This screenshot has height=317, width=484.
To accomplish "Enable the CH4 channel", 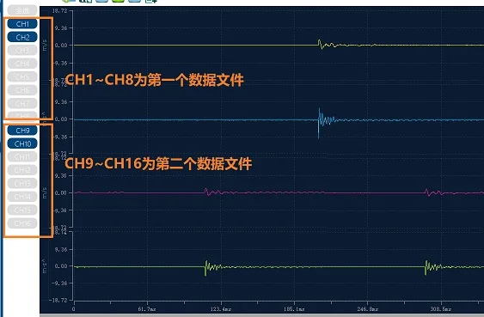I will pos(22,64).
